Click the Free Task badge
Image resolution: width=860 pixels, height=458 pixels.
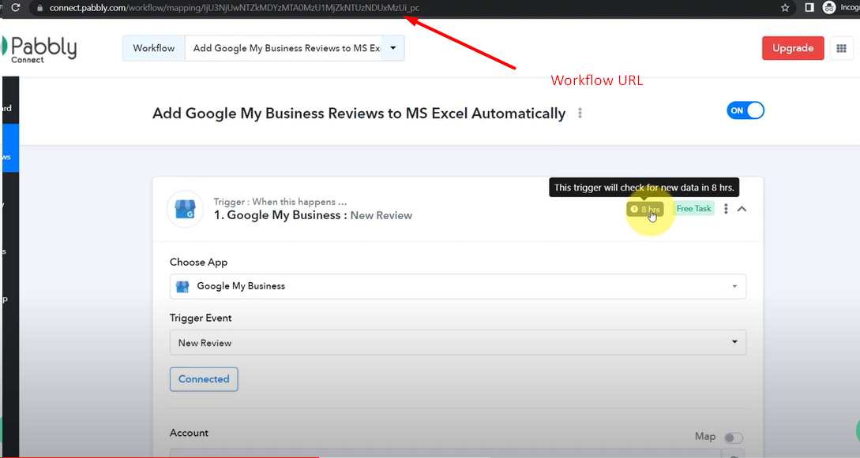(x=693, y=208)
